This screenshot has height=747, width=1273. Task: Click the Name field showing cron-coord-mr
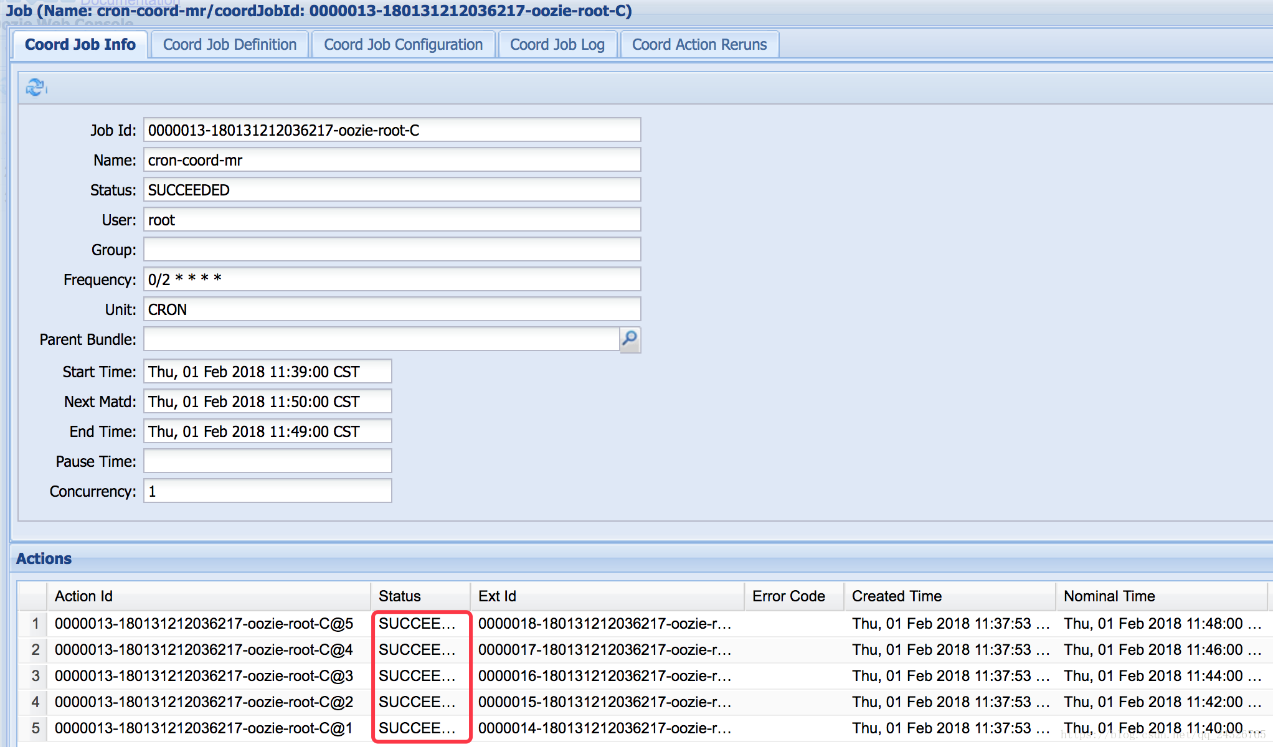click(x=392, y=160)
